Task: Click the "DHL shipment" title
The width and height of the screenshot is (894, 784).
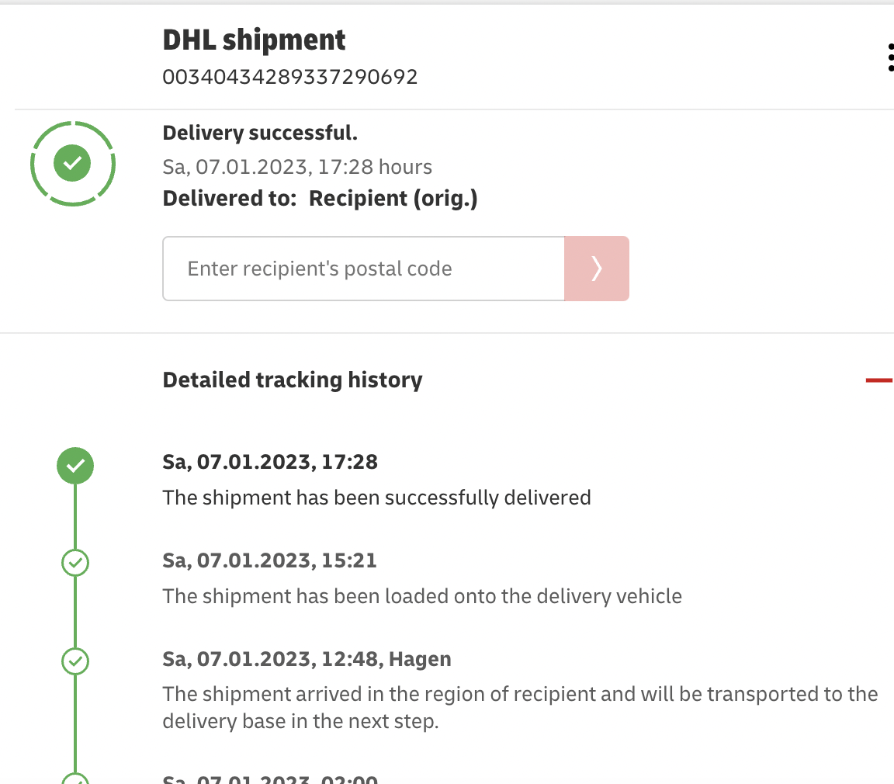Action: (254, 40)
